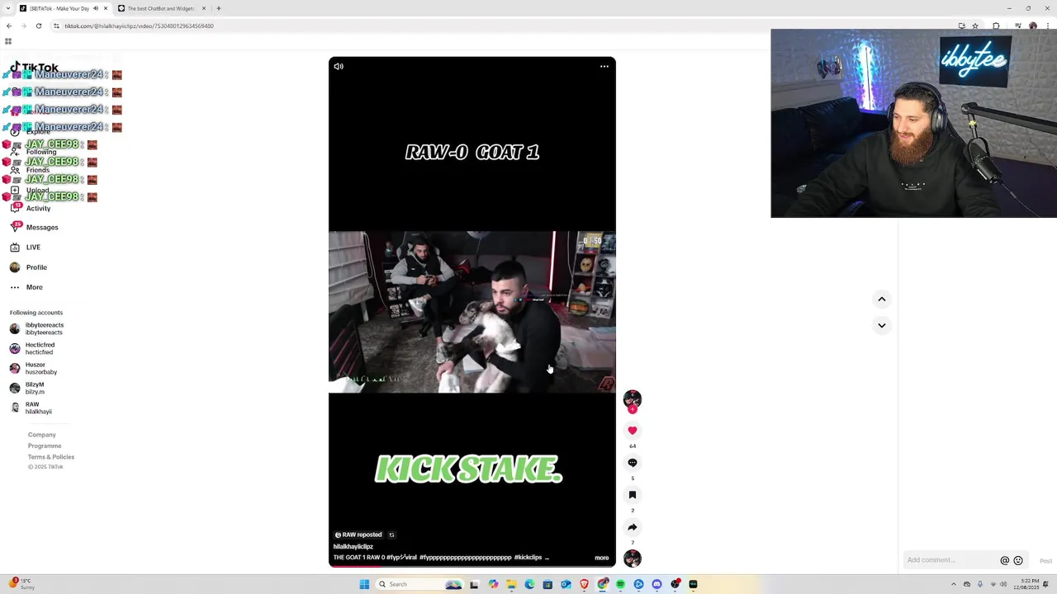Image resolution: width=1057 pixels, height=594 pixels.
Task: Open the Windows Start menu
Action: (364, 584)
